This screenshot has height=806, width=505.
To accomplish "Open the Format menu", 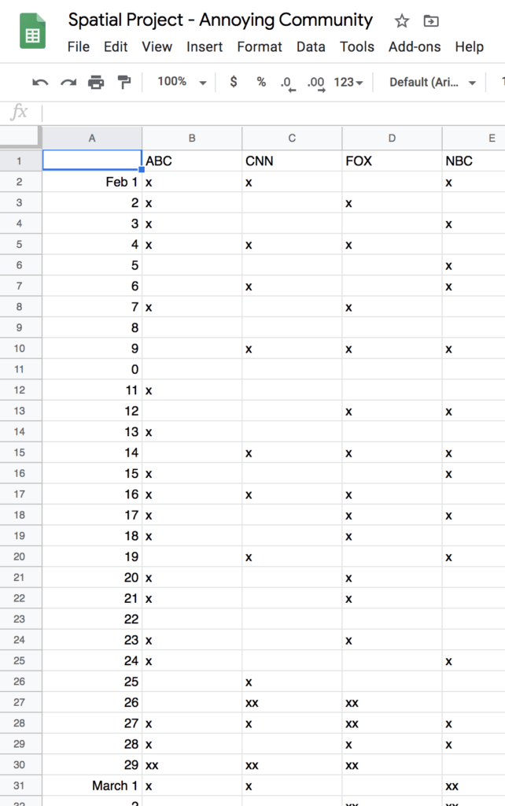I will click(260, 46).
